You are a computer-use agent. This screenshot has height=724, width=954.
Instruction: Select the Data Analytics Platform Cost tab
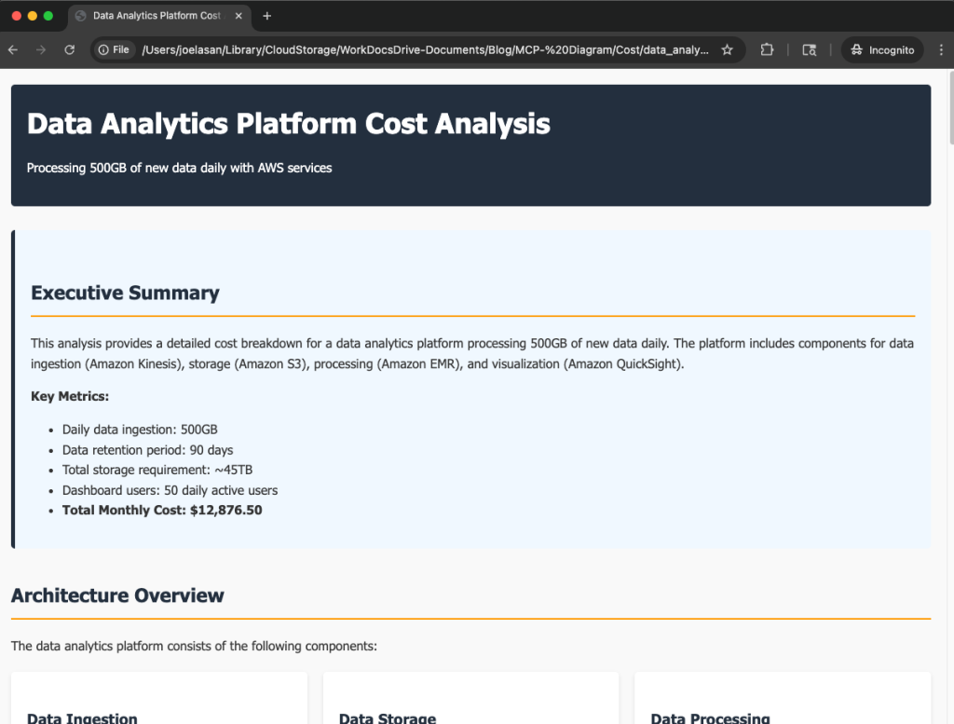point(154,16)
